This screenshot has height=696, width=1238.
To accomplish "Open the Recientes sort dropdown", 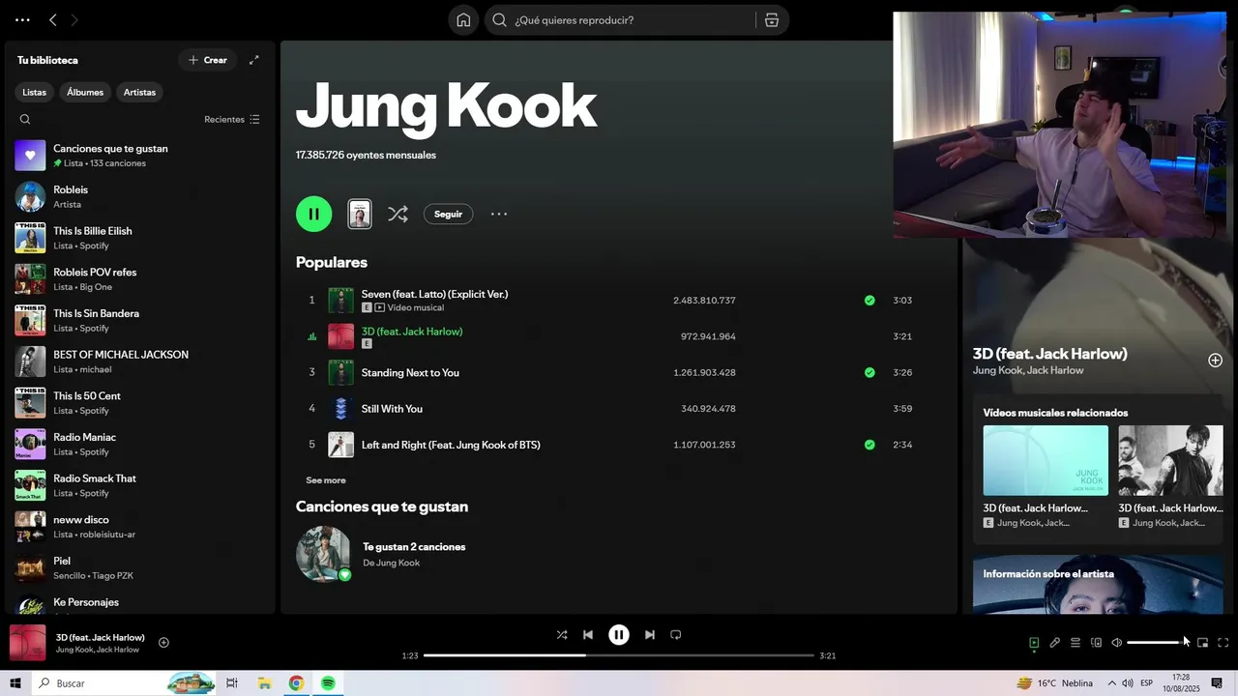I will click(232, 120).
